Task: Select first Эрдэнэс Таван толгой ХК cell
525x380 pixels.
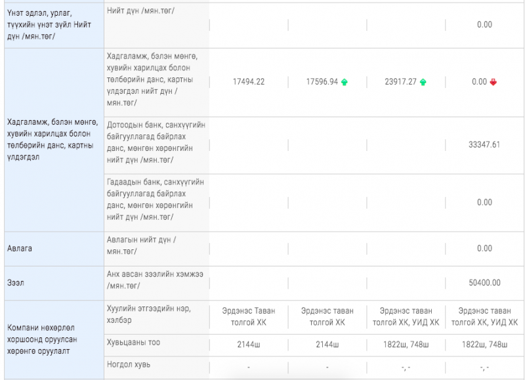Action: point(249,317)
